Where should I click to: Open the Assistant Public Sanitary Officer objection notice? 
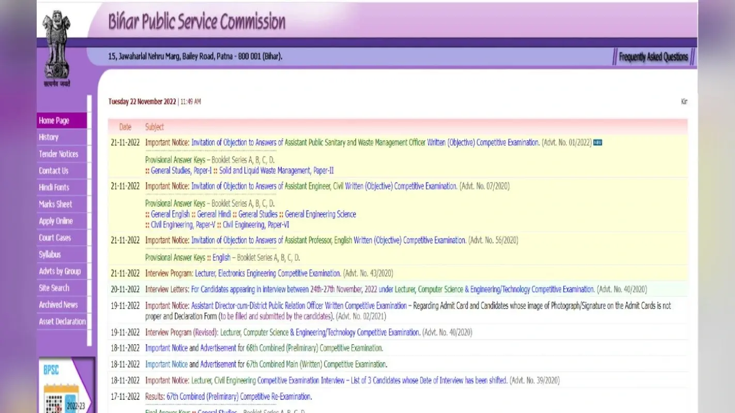point(365,142)
